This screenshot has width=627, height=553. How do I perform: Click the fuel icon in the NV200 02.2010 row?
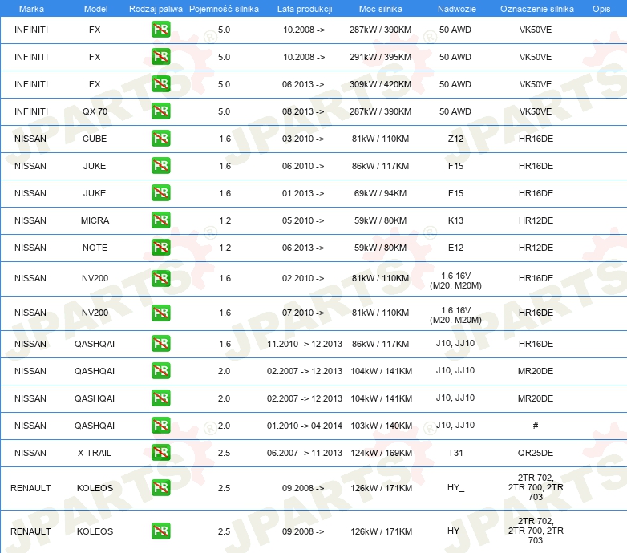click(x=160, y=278)
